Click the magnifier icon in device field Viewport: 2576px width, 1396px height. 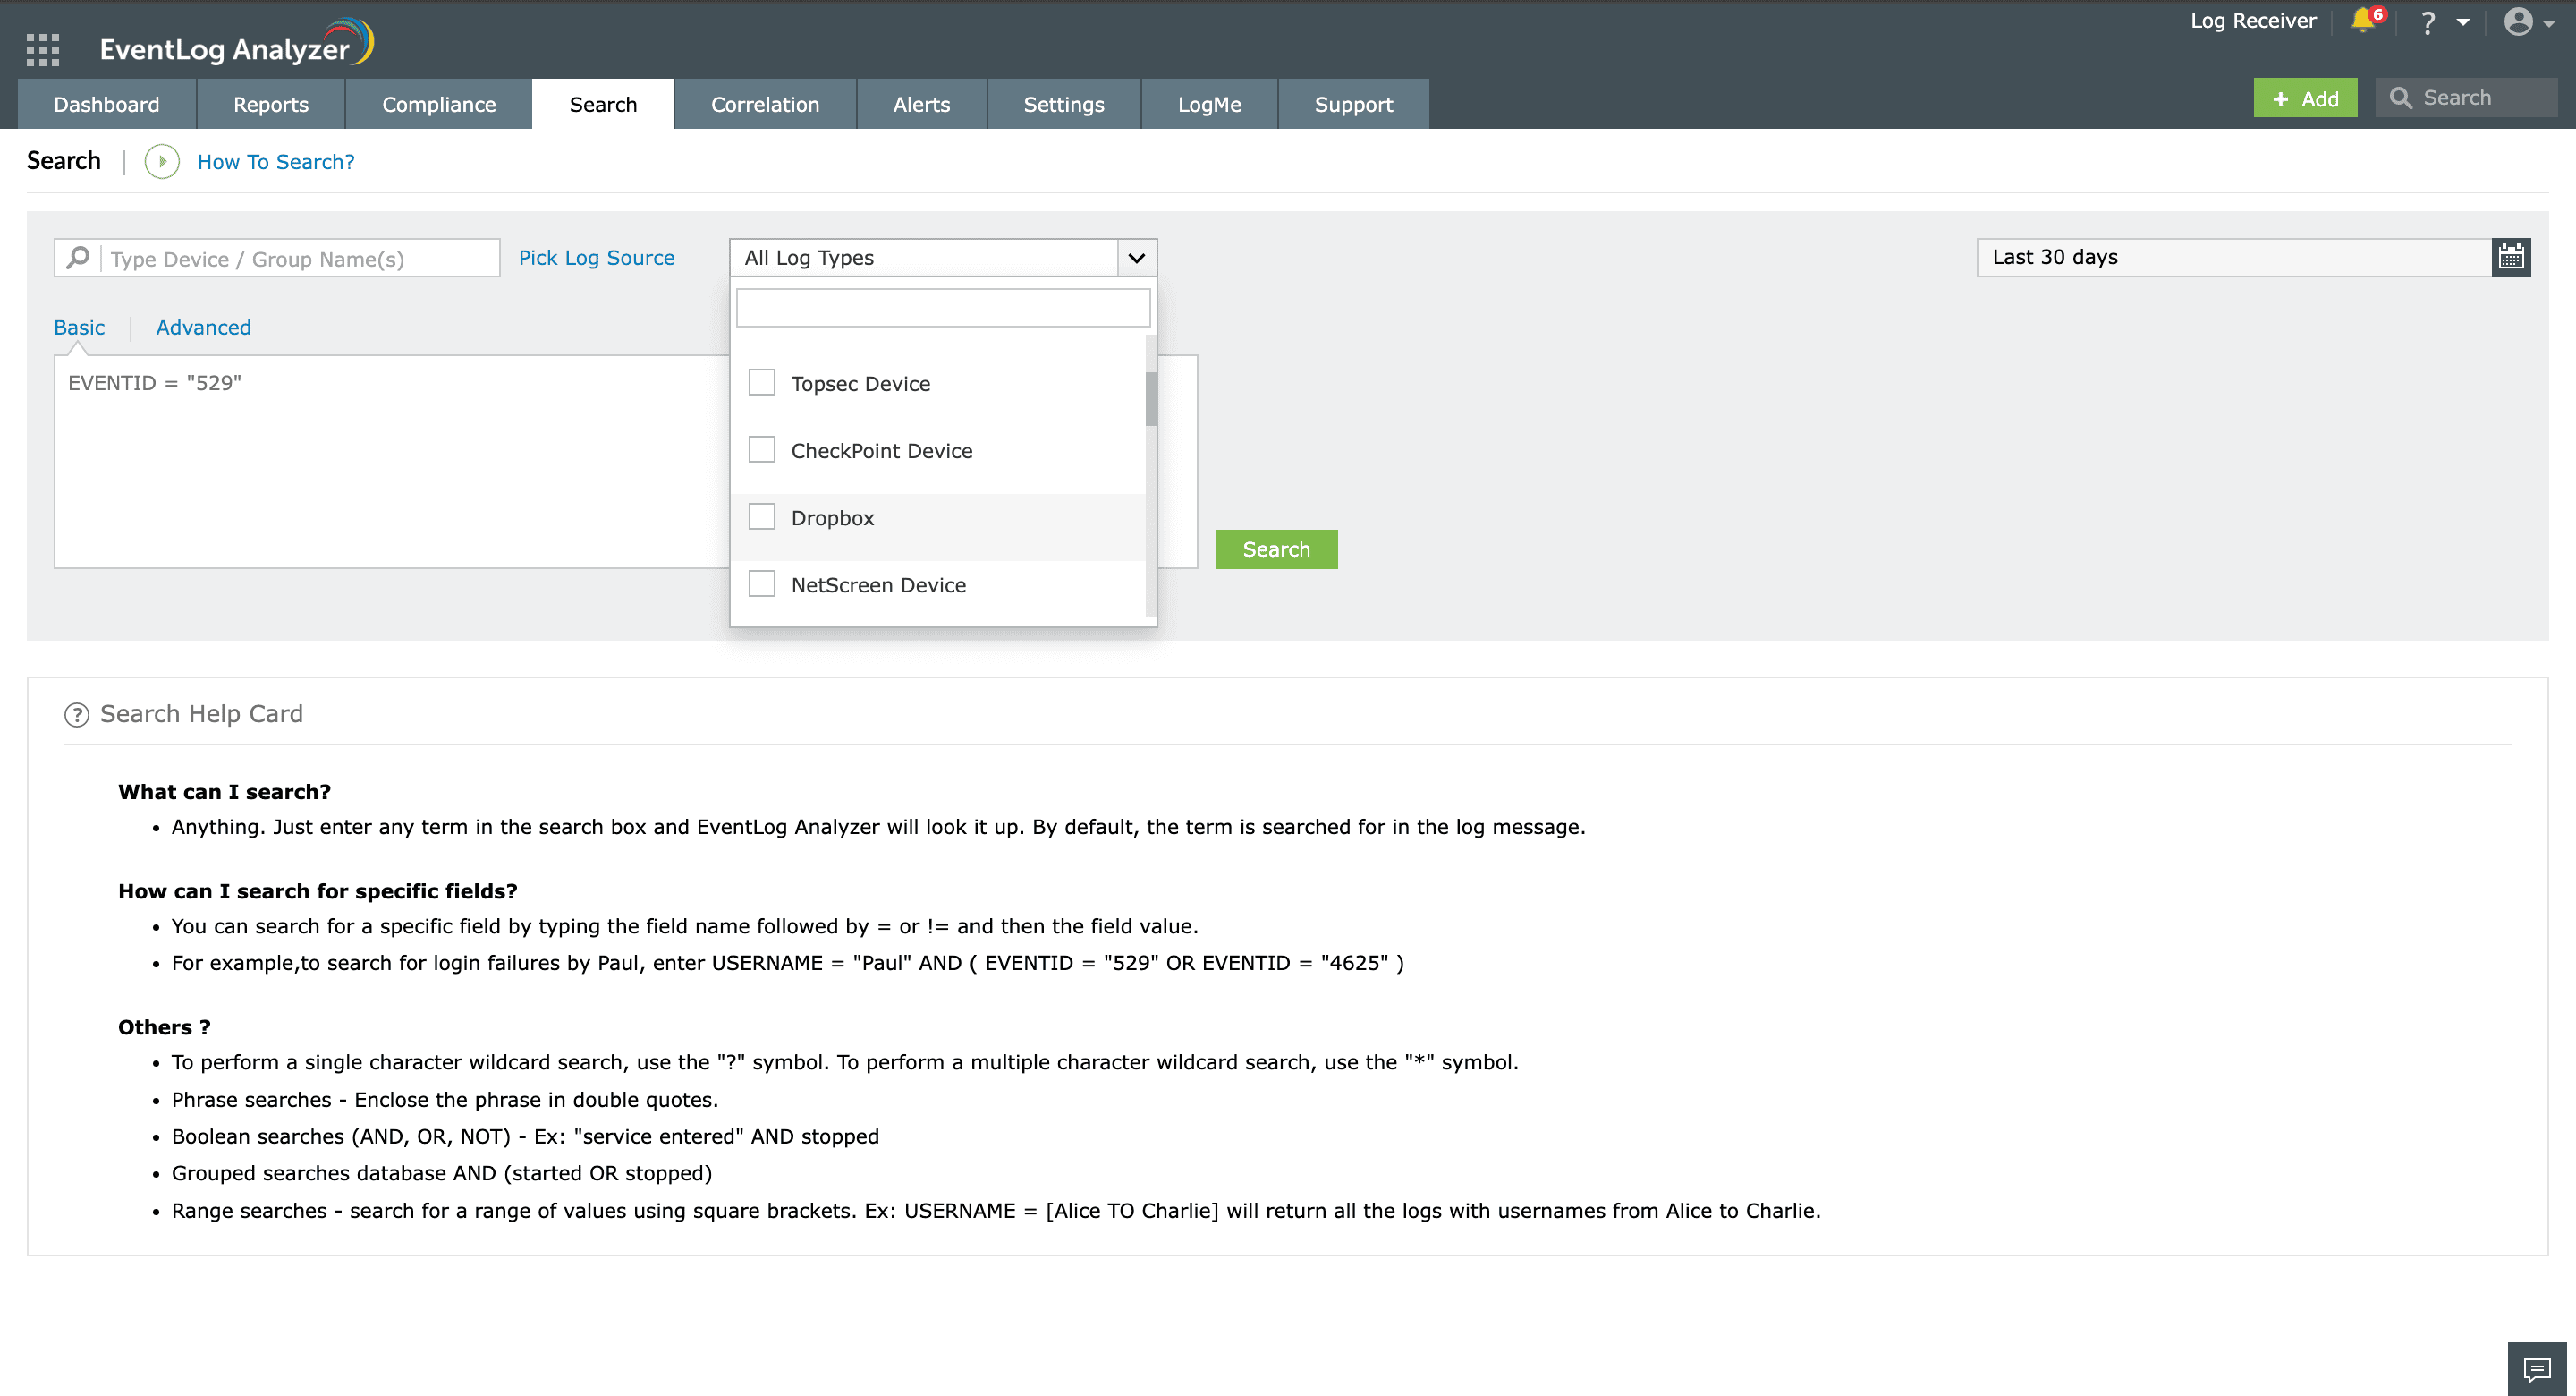[78, 259]
